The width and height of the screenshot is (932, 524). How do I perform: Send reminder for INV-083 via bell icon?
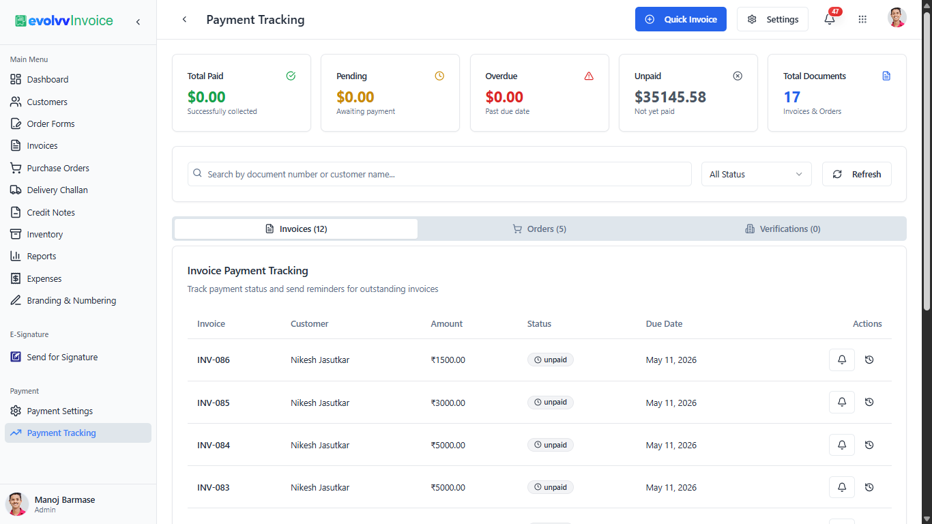coord(842,487)
